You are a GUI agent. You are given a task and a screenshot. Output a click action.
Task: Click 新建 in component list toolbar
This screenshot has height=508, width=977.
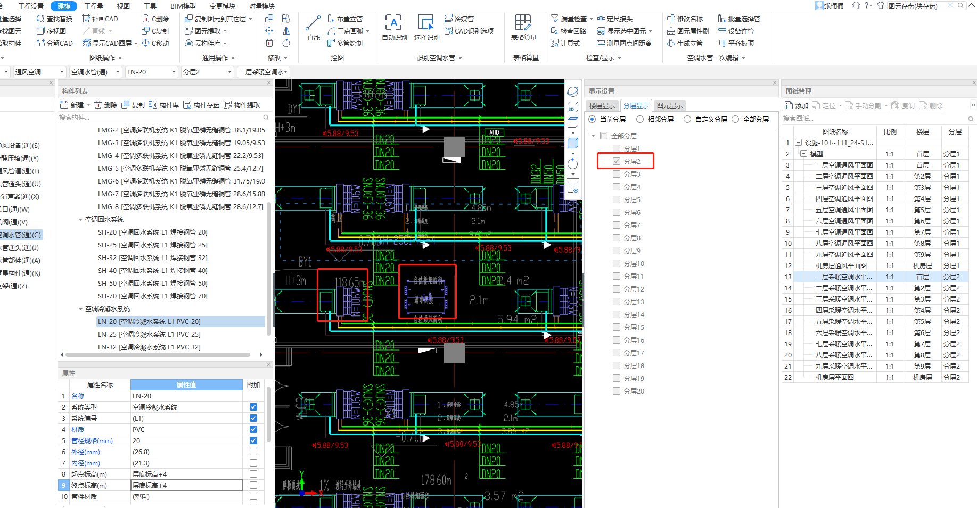click(x=72, y=105)
